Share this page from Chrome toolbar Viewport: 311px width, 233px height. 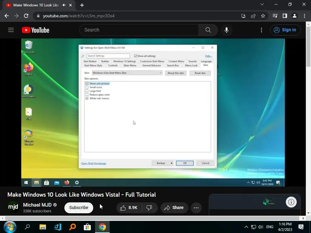pyautogui.click(x=253, y=16)
